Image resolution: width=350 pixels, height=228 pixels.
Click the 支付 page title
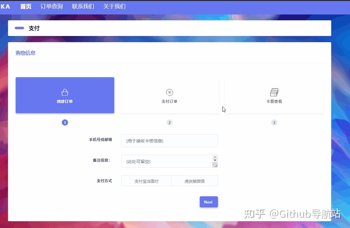[34, 28]
